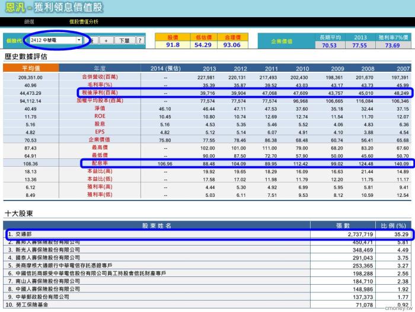Screen dimensions: 415x312
Task: Click the 2008 share capital value 116,084
Action: point(365,101)
